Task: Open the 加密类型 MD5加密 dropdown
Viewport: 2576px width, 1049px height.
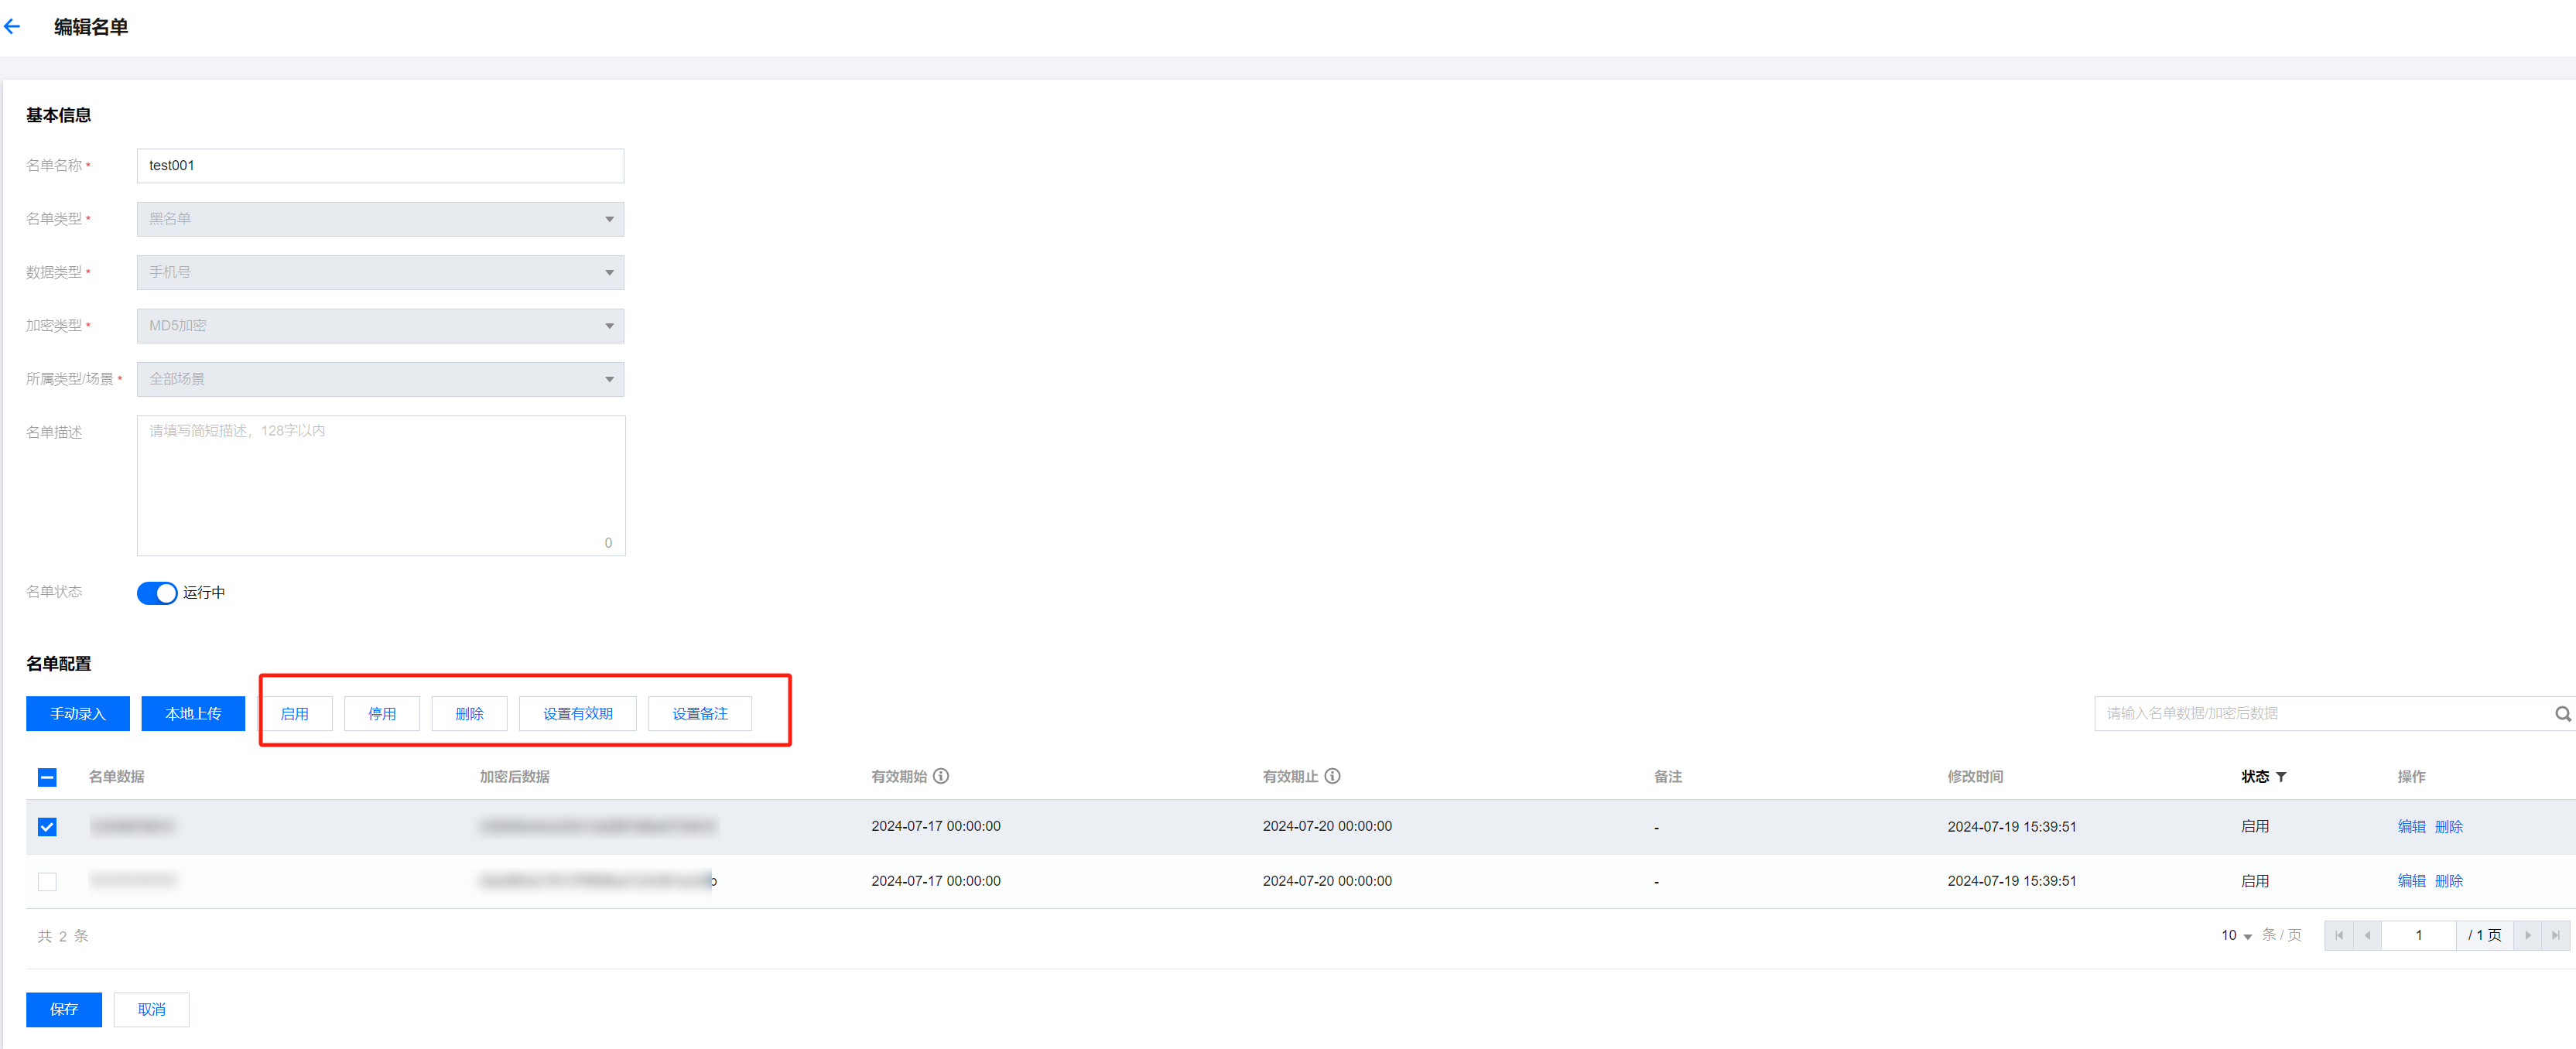Action: tap(380, 326)
